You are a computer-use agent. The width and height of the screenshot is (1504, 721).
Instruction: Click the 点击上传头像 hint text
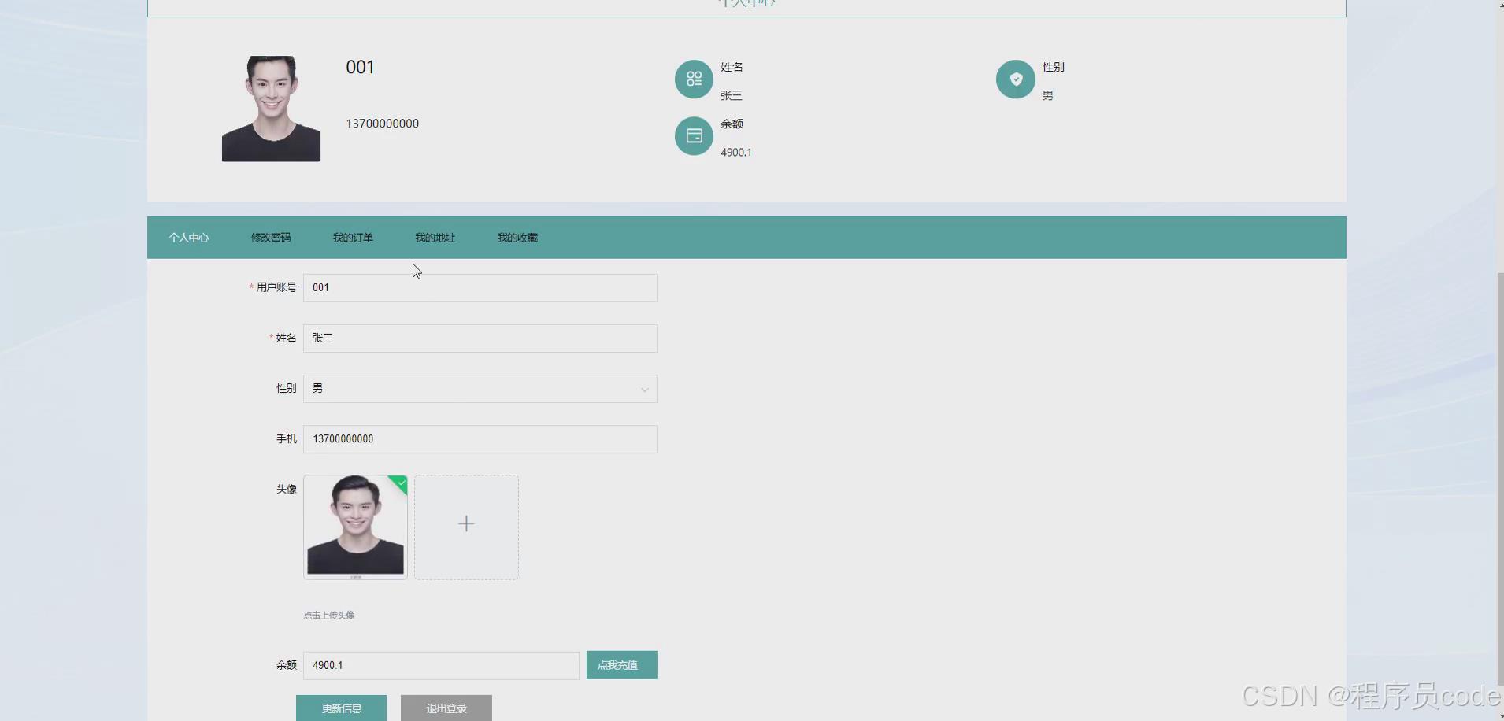tap(329, 616)
